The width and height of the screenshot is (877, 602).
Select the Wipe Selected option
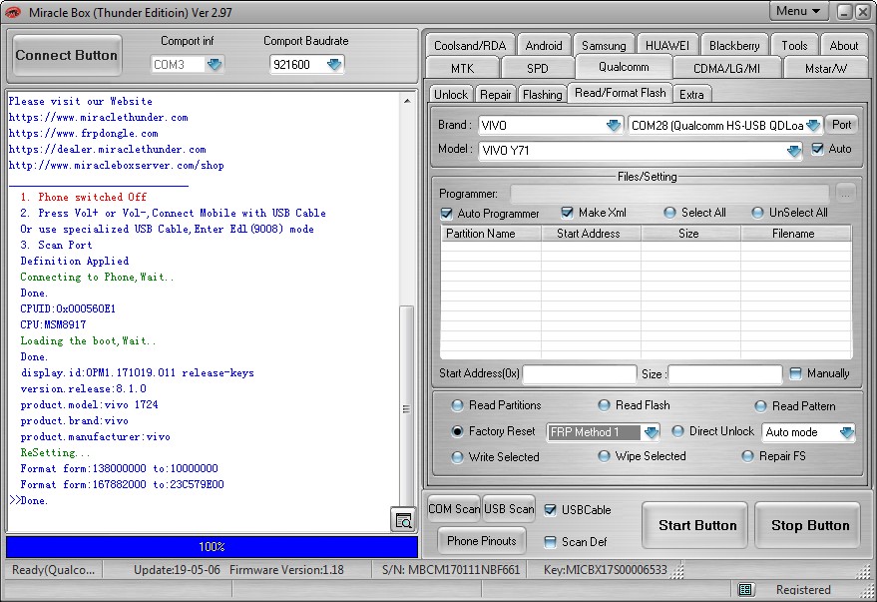click(x=604, y=456)
